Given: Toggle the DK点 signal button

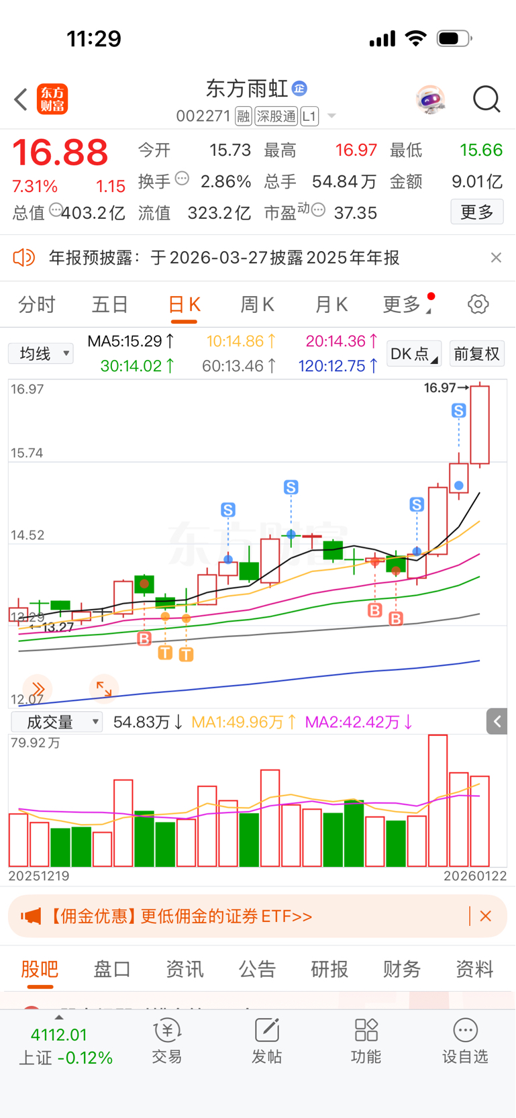Looking at the screenshot, I should (414, 353).
